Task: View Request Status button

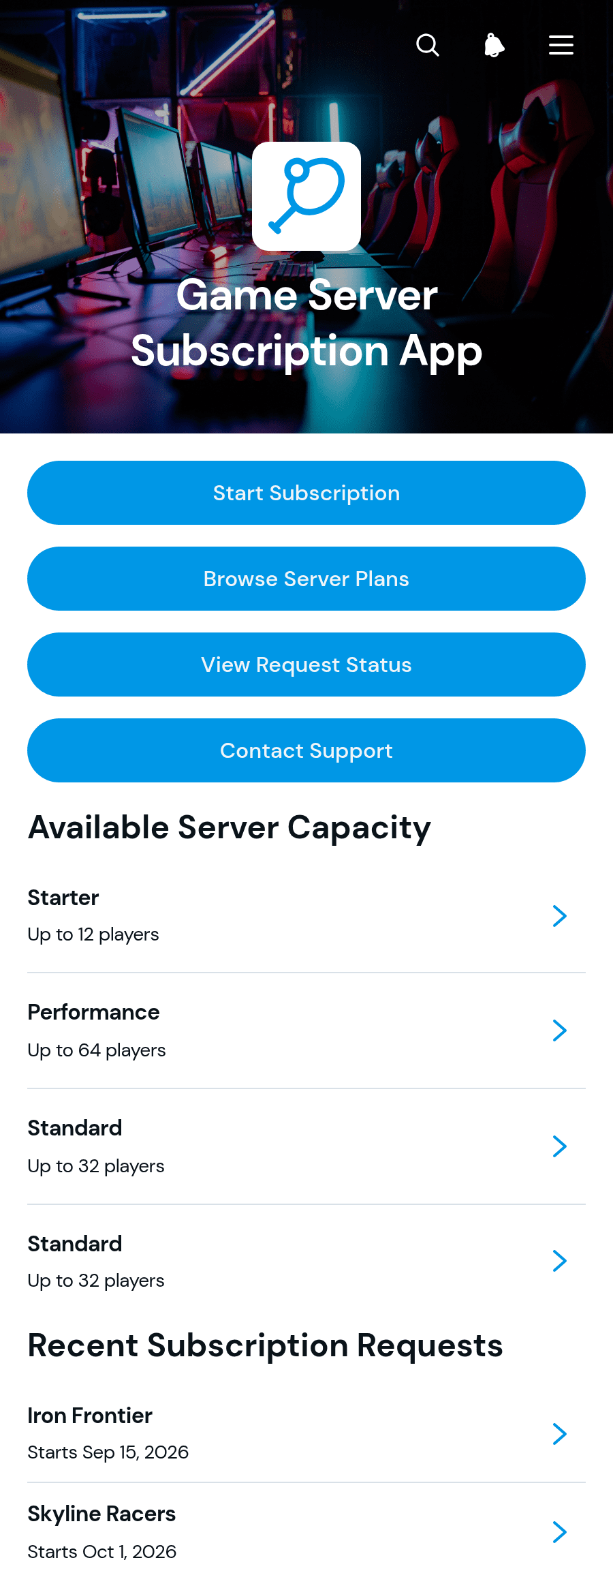Action: point(306,665)
